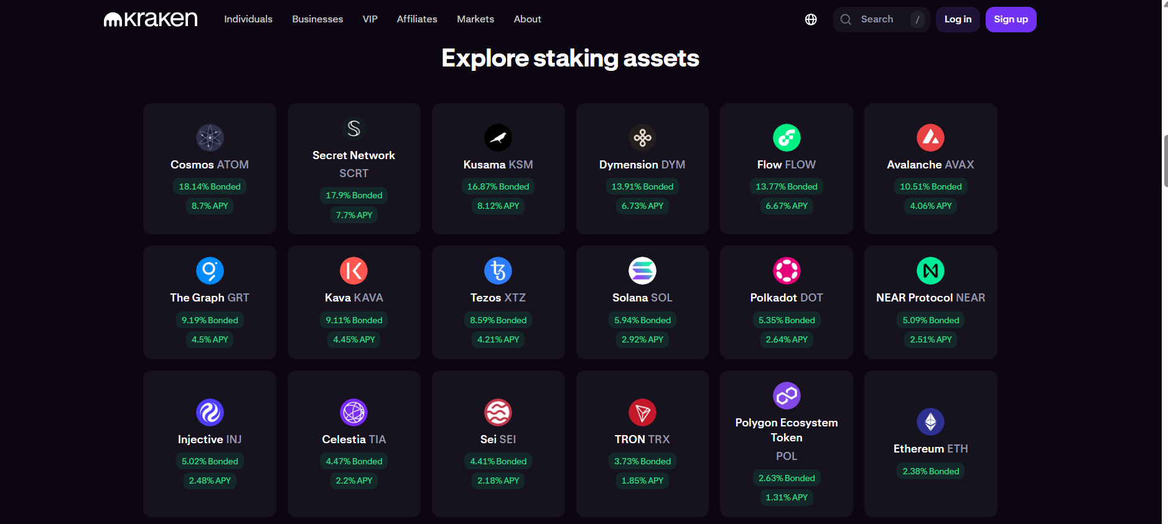Click the Sign up button

click(1011, 19)
